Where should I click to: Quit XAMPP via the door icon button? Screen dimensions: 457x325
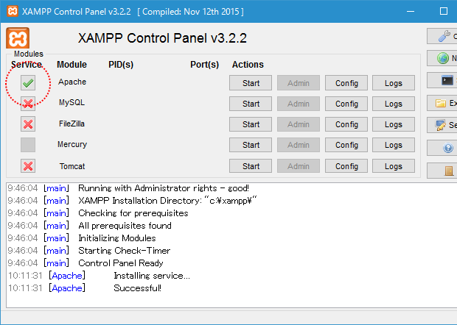tap(442, 171)
